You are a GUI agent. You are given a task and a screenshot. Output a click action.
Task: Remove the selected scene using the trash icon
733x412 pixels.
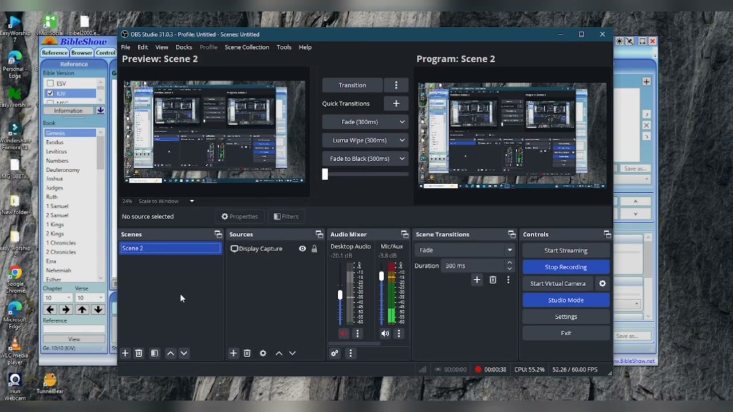coord(139,353)
